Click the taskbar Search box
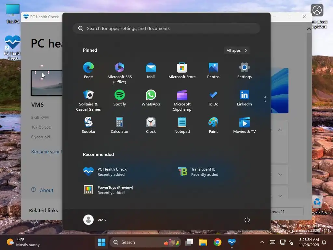 pos(145,242)
